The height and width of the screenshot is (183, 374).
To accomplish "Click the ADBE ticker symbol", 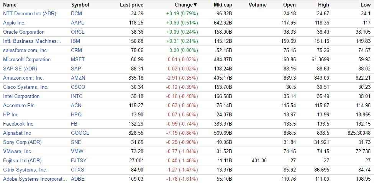I will point(78,179).
